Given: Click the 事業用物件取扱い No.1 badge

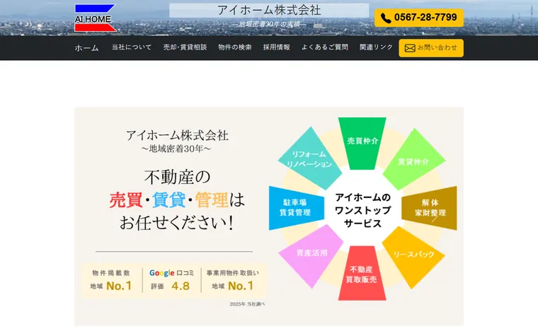Looking at the screenshot, I should click(x=233, y=280).
